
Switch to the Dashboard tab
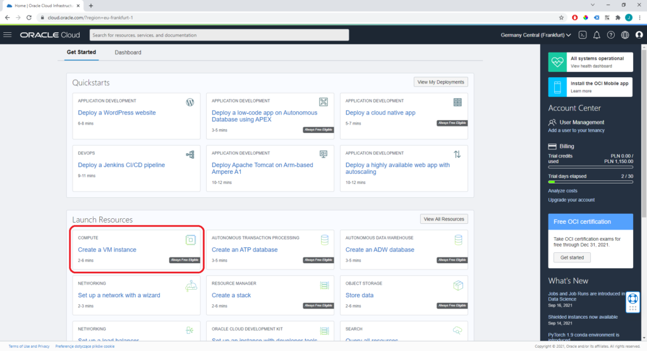click(128, 52)
